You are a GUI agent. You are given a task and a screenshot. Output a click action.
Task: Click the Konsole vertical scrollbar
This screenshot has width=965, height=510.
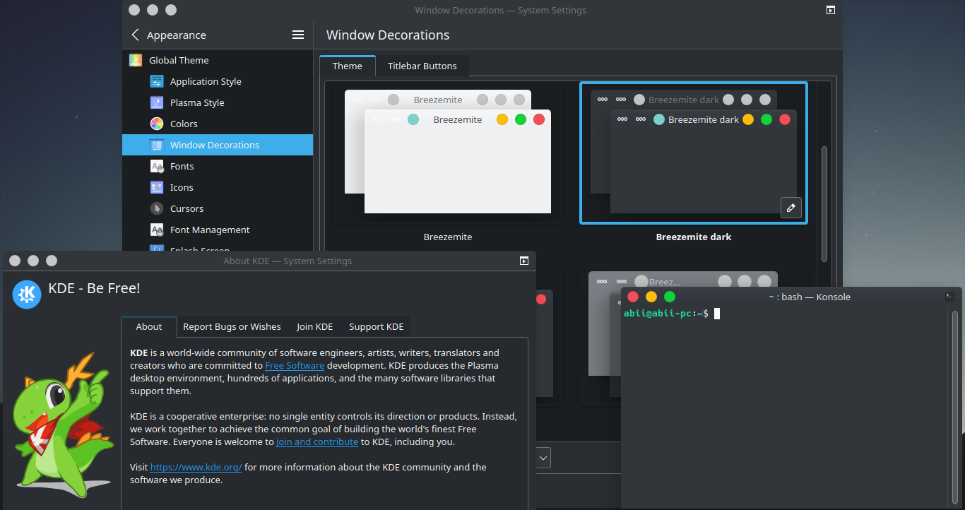(955, 406)
